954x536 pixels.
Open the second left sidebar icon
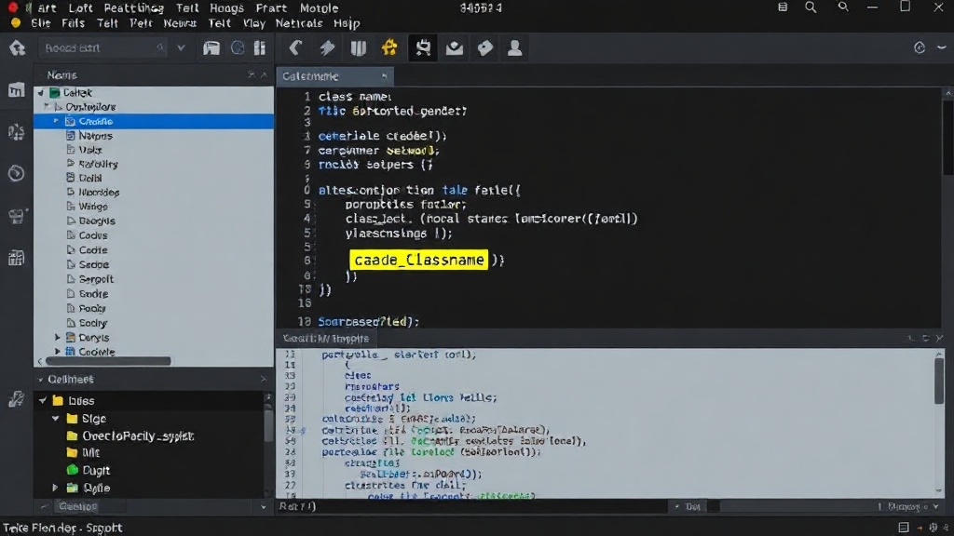17,132
